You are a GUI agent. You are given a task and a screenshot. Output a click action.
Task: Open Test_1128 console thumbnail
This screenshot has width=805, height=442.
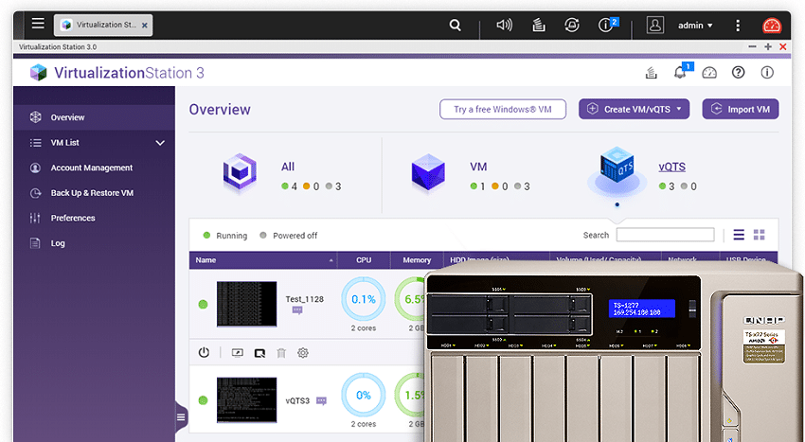coord(246,304)
